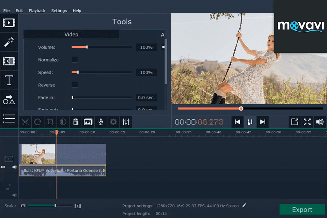Hide the video track with the eye toggle
The width and height of the screenshot is (327, 218).
[3, 167]
